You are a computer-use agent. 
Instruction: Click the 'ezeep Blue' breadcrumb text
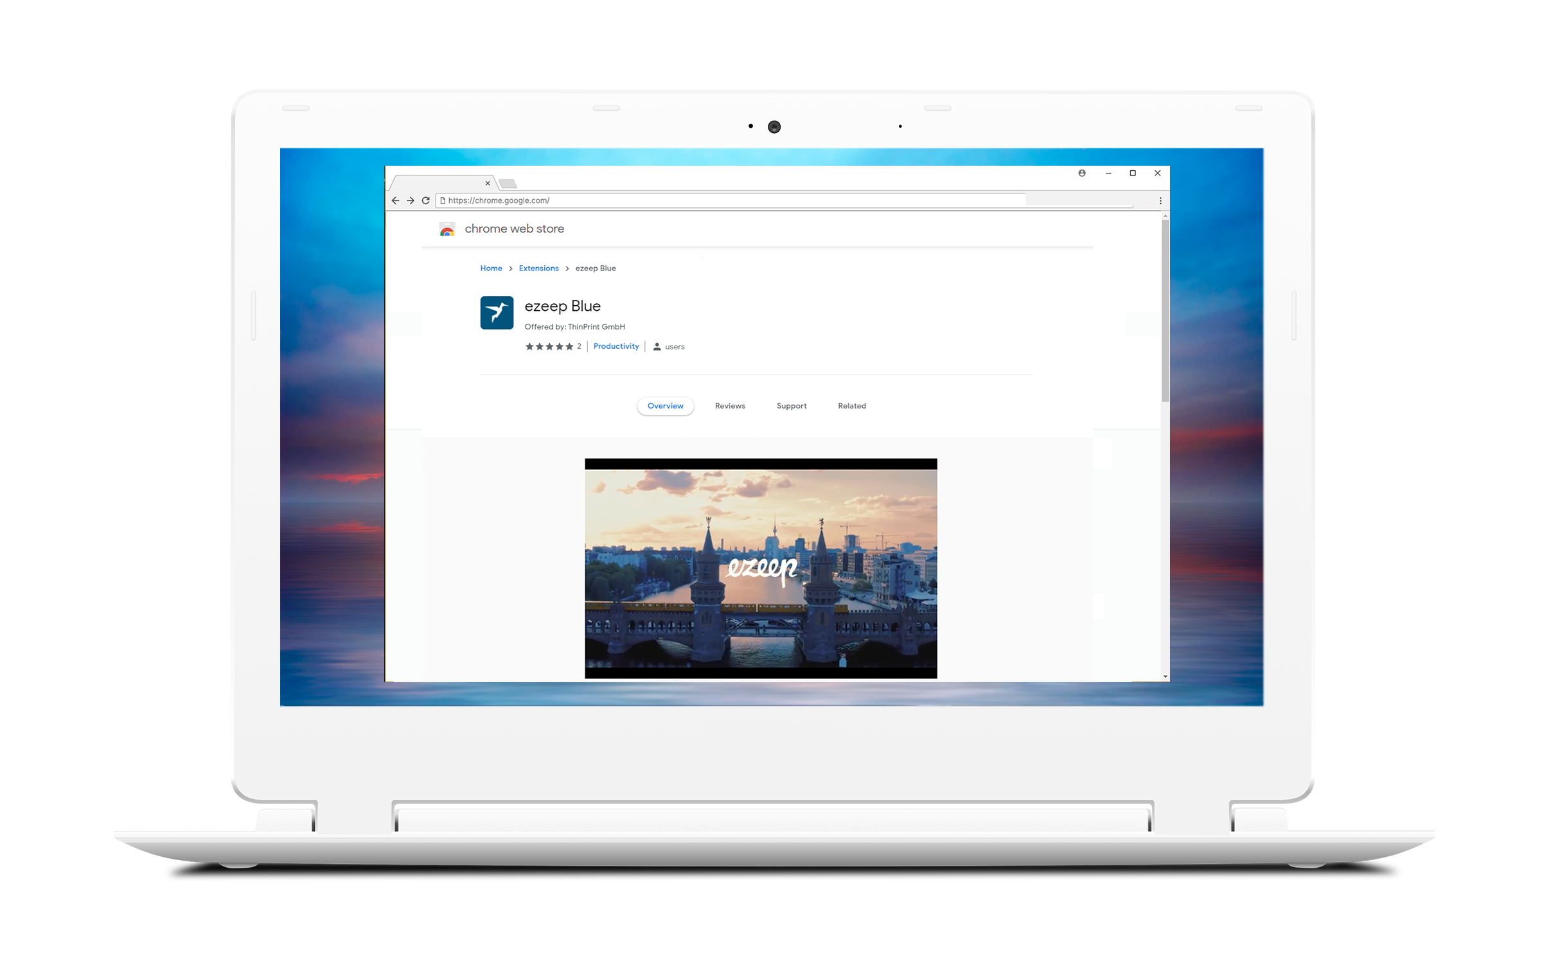[x=595, y=268]
